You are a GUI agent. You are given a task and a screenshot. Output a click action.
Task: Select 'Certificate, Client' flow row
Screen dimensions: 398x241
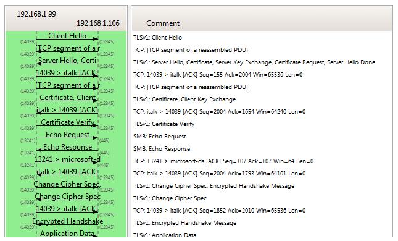tap(67, 98)
